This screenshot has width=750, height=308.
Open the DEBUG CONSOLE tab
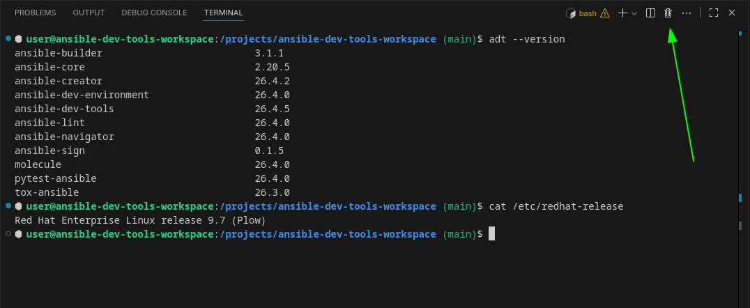tap(155, 13)
